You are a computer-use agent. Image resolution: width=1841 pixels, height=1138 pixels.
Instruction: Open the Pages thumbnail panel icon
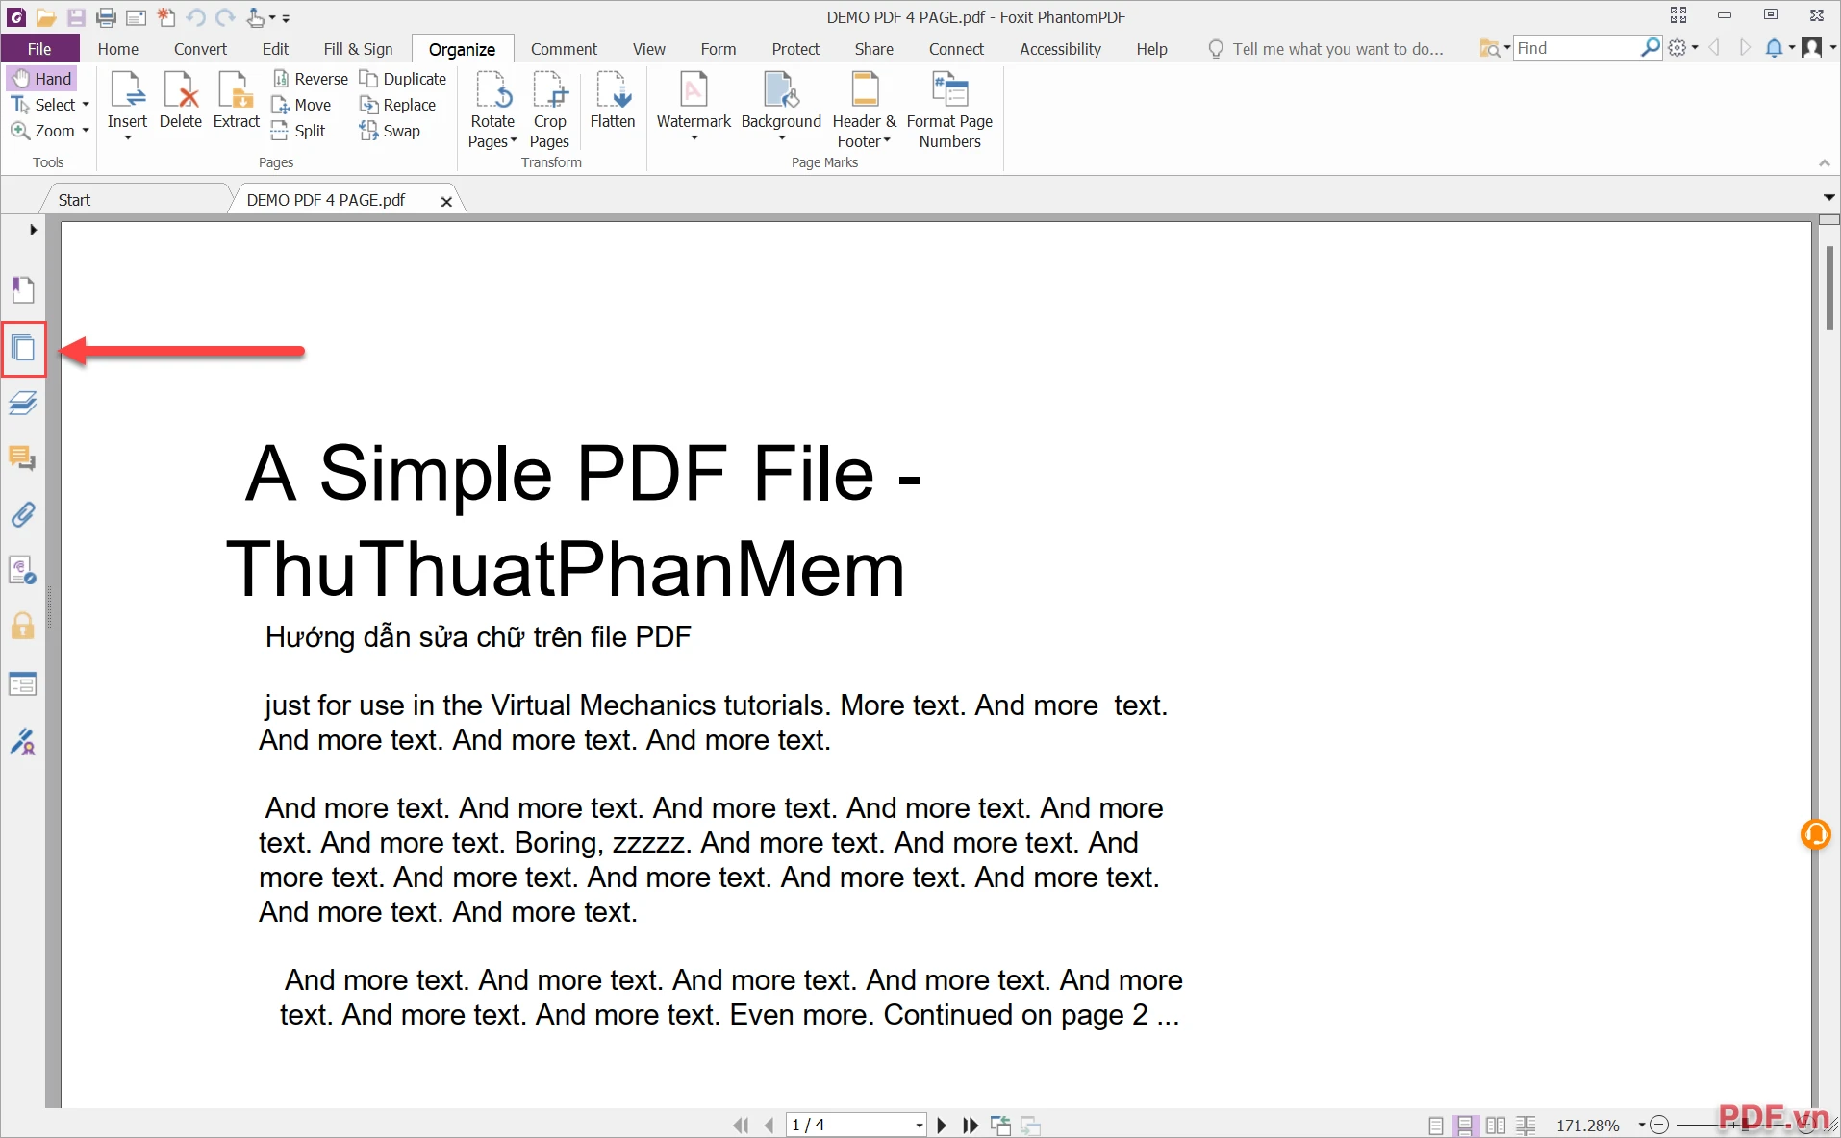(x=23, y=347)
